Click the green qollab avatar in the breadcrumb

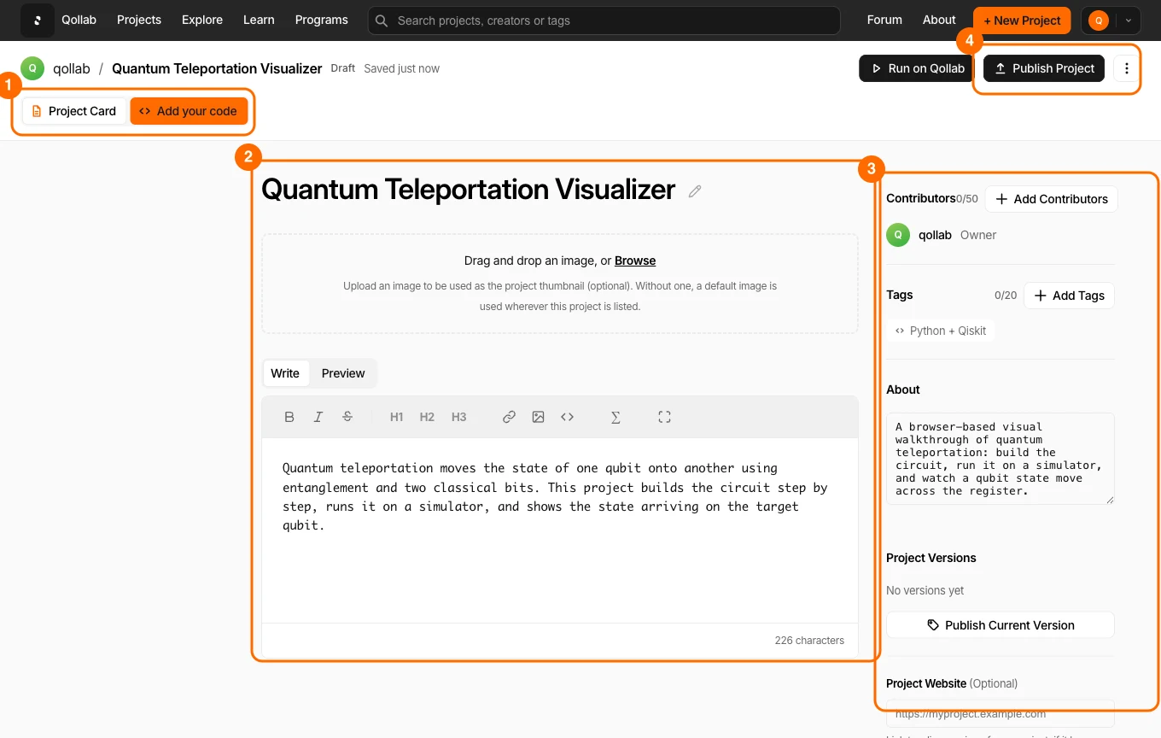point(32,68)
